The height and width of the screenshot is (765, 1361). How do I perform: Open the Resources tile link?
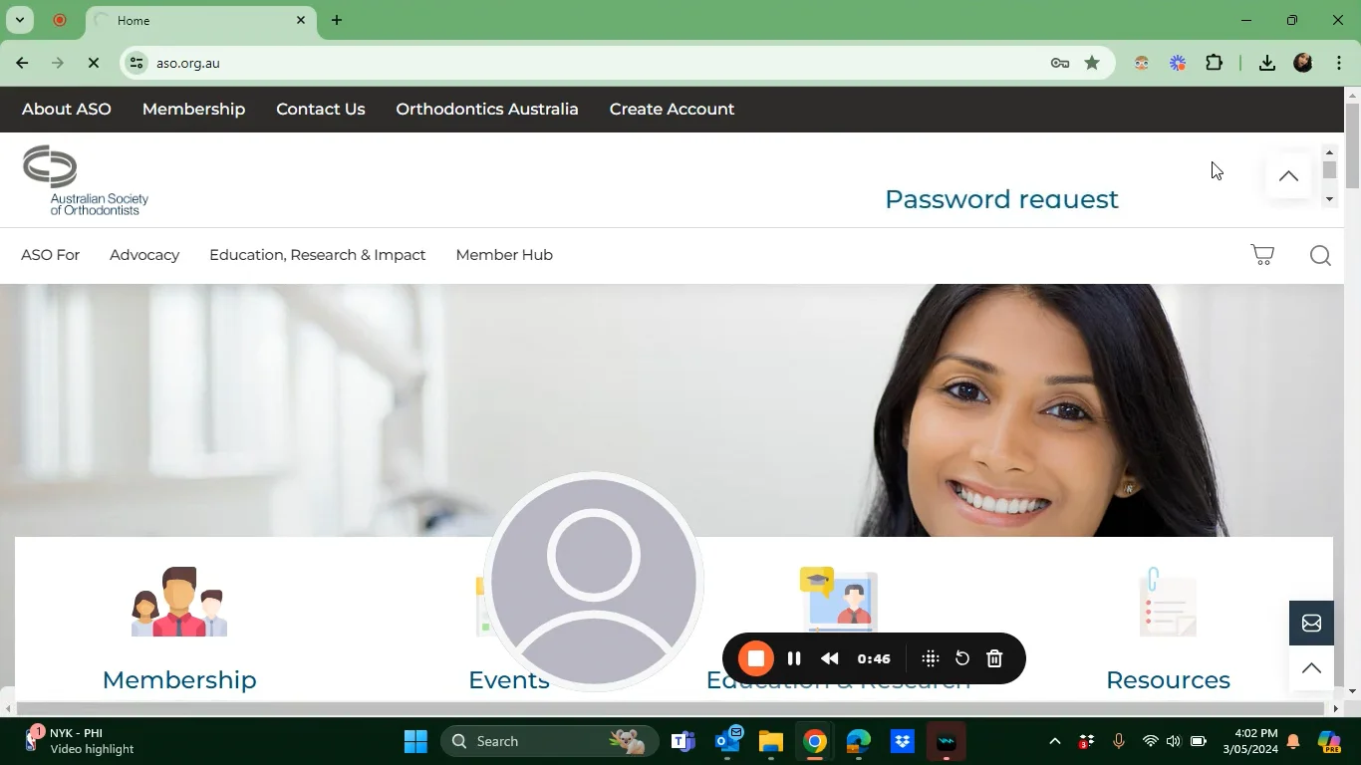(1168, 680)
